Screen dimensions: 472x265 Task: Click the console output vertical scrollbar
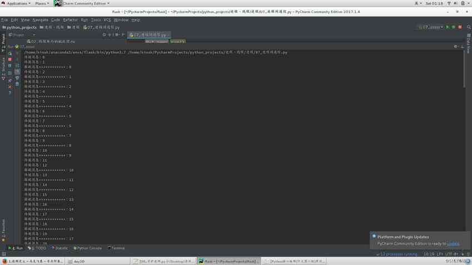point(464,69)
